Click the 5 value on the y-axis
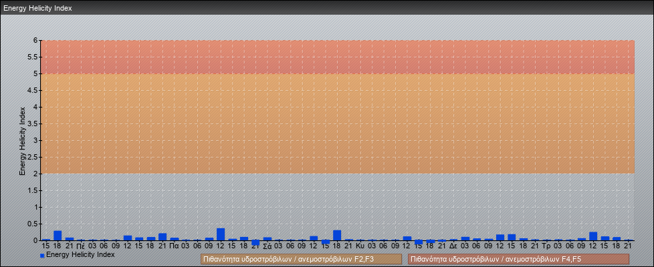Image resolution: width=654 pixels, height=267 pixels. (x=36, y=73)
